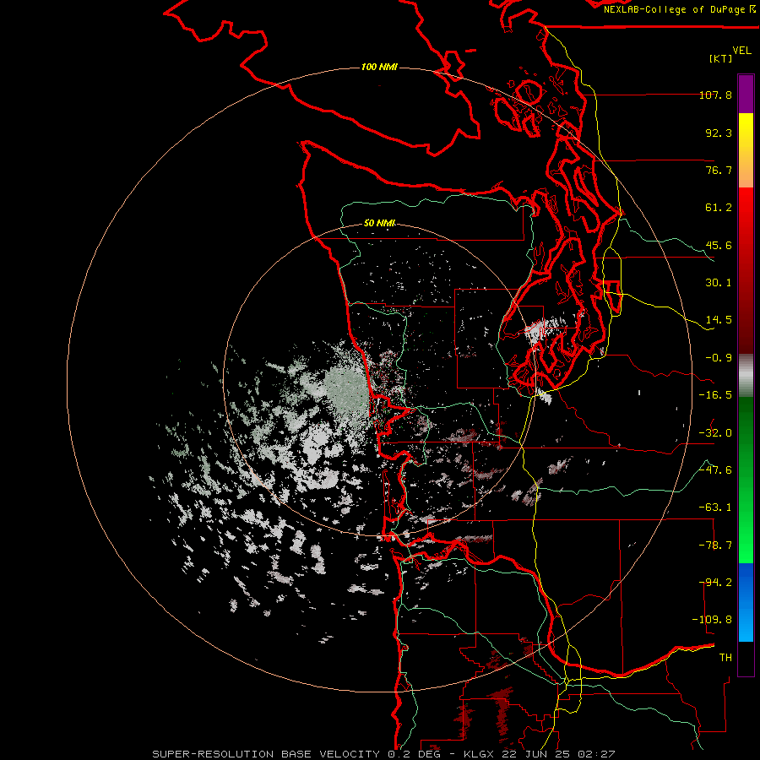Click the -63.1 legend value
This screenshot has width=760, height=760.
click(x=715, y=508)
